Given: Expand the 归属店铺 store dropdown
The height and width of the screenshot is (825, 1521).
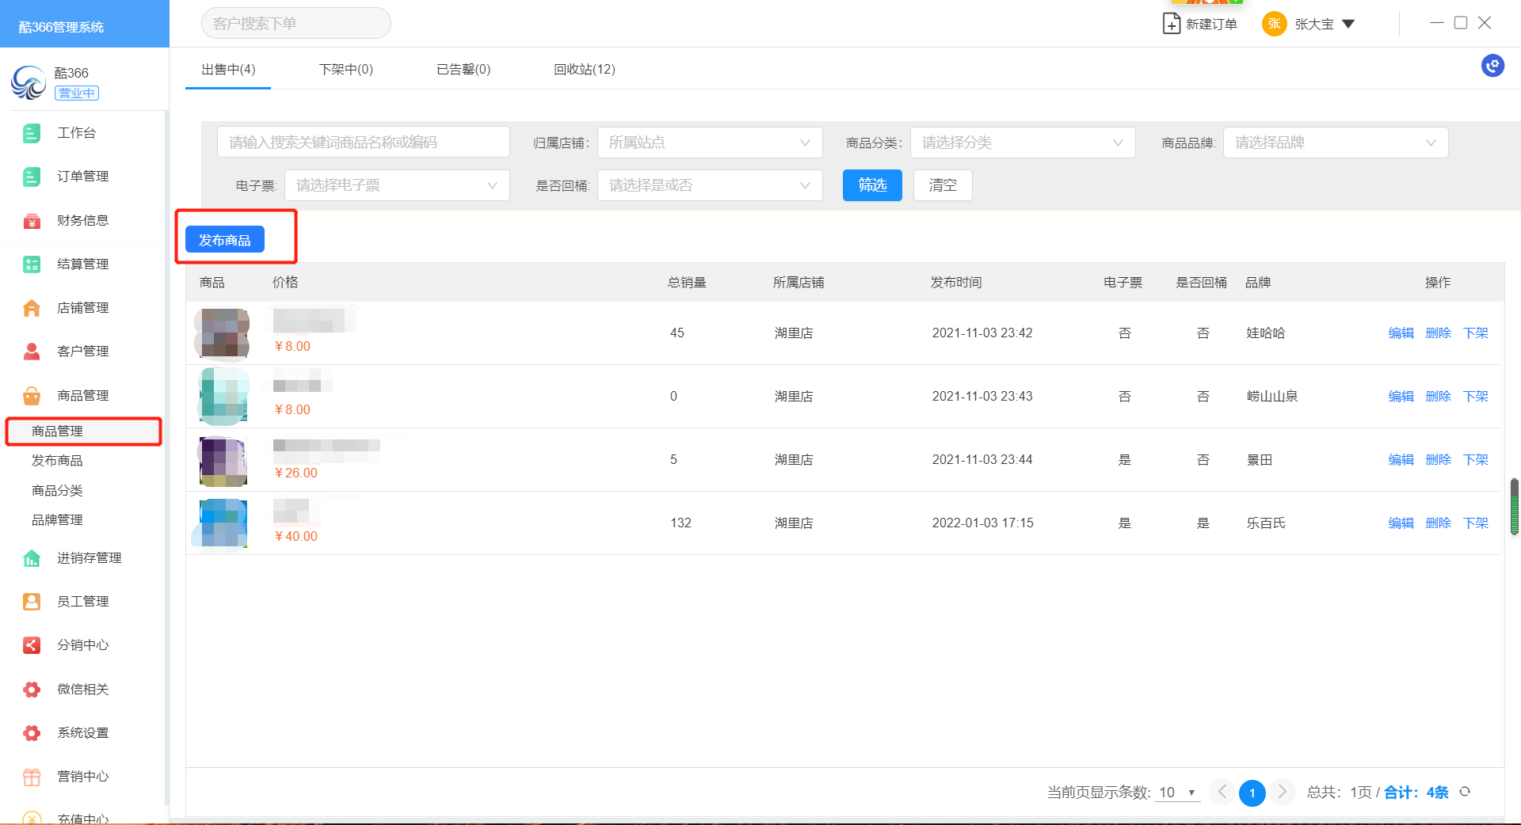Looking at the screenshot, I should 709,143.
